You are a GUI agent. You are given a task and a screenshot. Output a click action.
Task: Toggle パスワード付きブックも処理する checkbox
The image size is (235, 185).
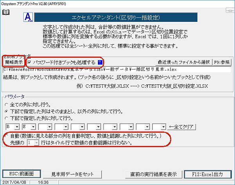[x=29, y=62]
